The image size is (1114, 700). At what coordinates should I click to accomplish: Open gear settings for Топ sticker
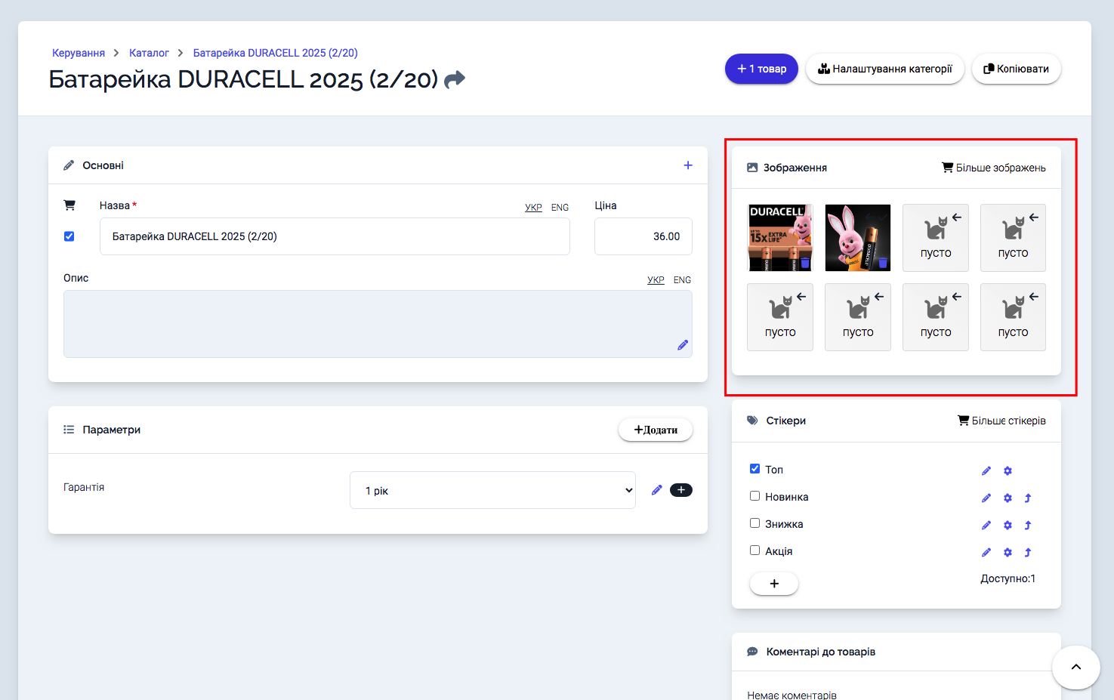1008,471
